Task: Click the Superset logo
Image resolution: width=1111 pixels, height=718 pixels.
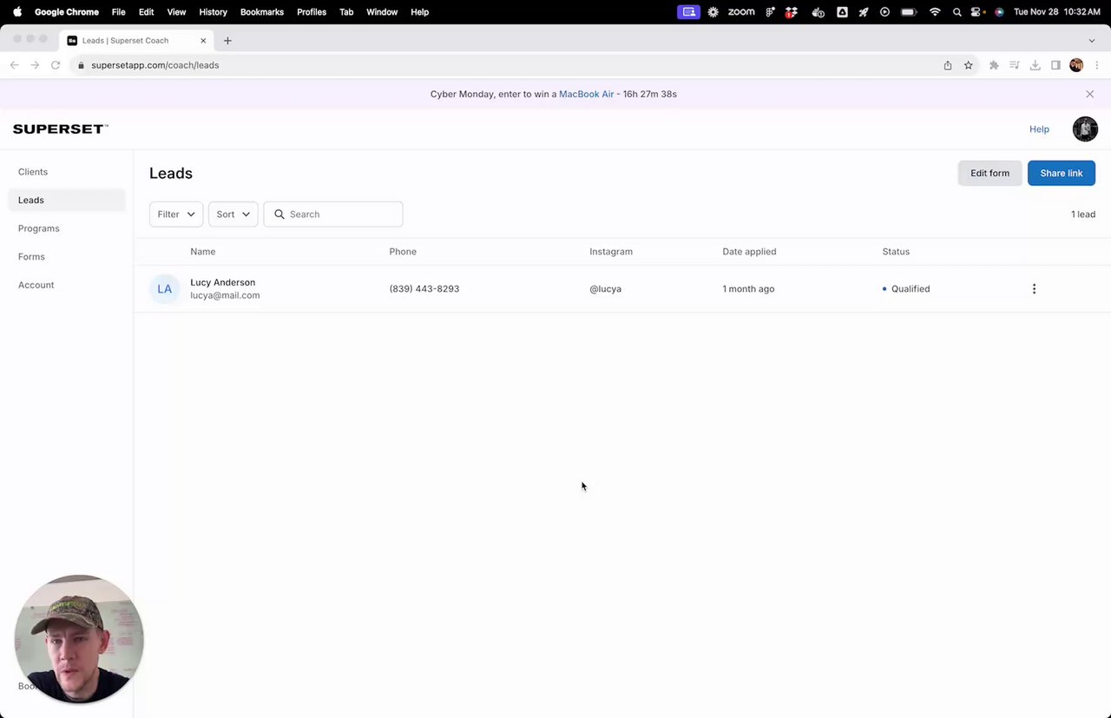Action: [60, 129]
